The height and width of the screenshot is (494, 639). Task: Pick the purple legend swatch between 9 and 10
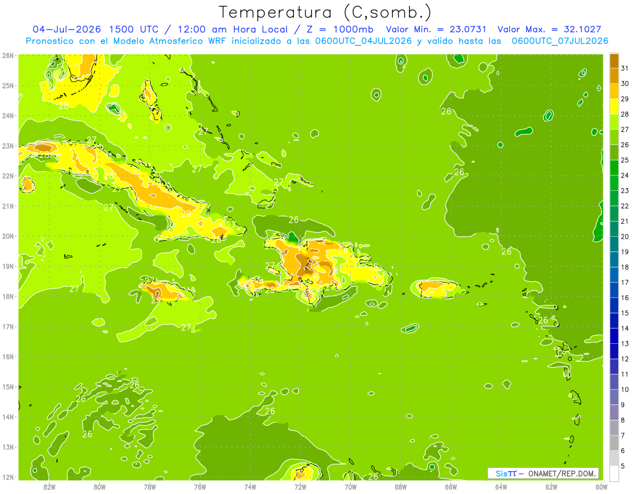(614, 398)
